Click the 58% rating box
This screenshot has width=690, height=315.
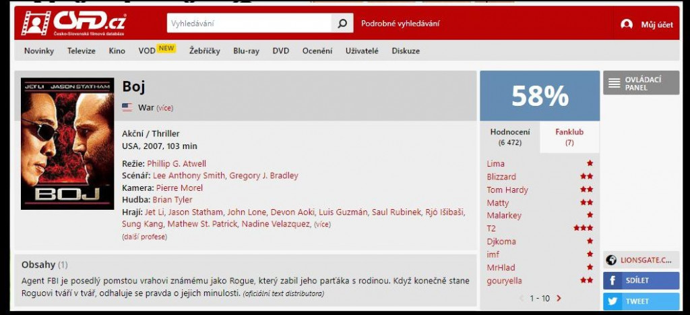(x=540, y=96)
